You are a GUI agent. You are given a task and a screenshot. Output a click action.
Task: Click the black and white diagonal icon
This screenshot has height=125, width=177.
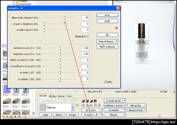pos(91,101)
